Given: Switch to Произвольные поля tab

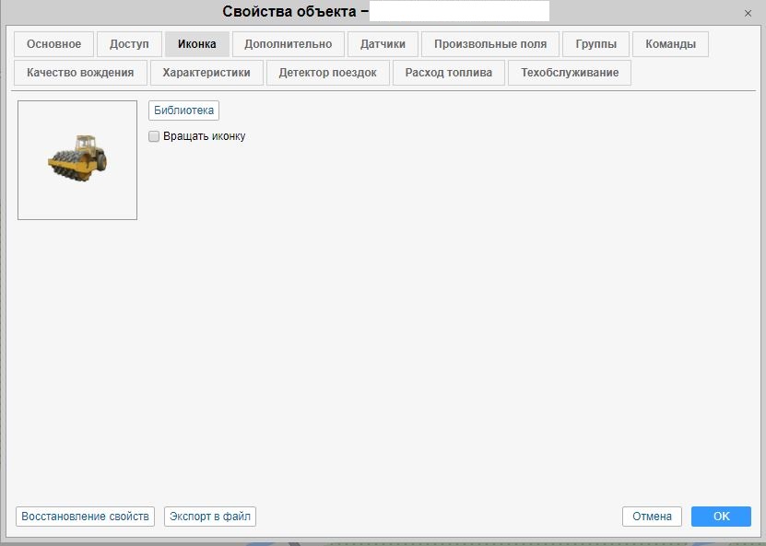Looking at the screenshot, I should 489,44.
